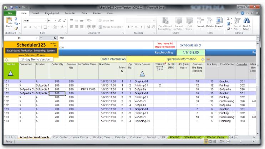Screen dimensions: 265x149
Task: Click the Percent Style icon
Action: point(136,27)
